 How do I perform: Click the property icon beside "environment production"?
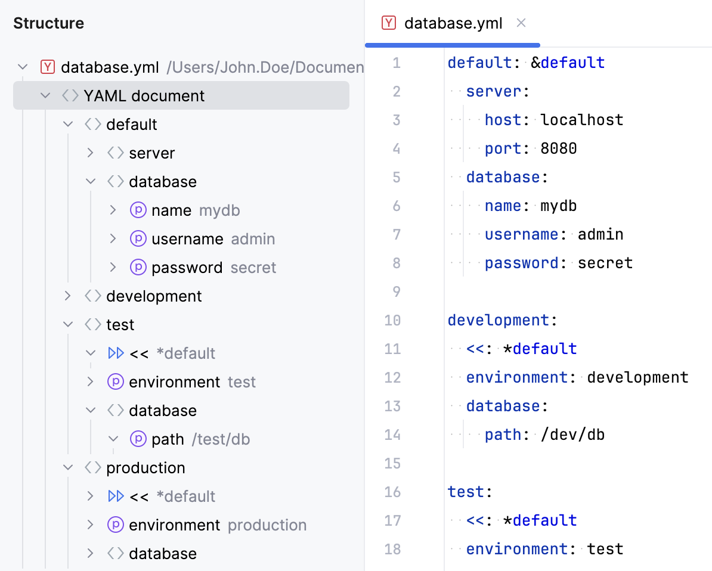(x=116, y=525)
